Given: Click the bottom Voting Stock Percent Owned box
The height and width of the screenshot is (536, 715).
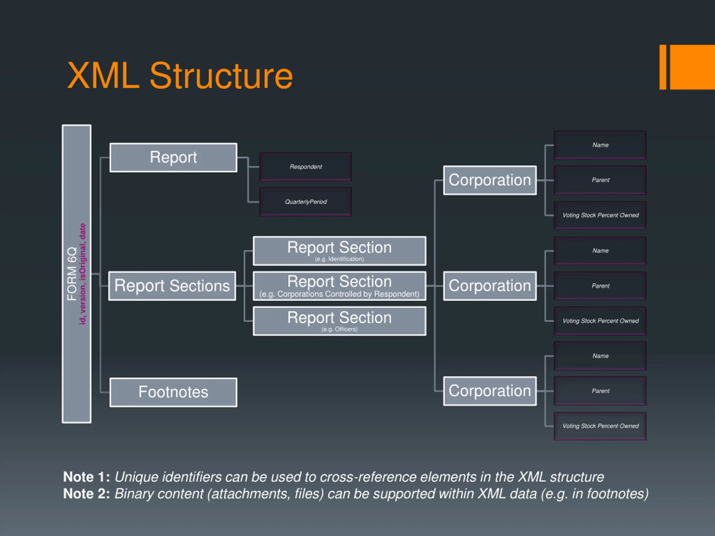Looking at the screenshot, I should coord(600,426).
